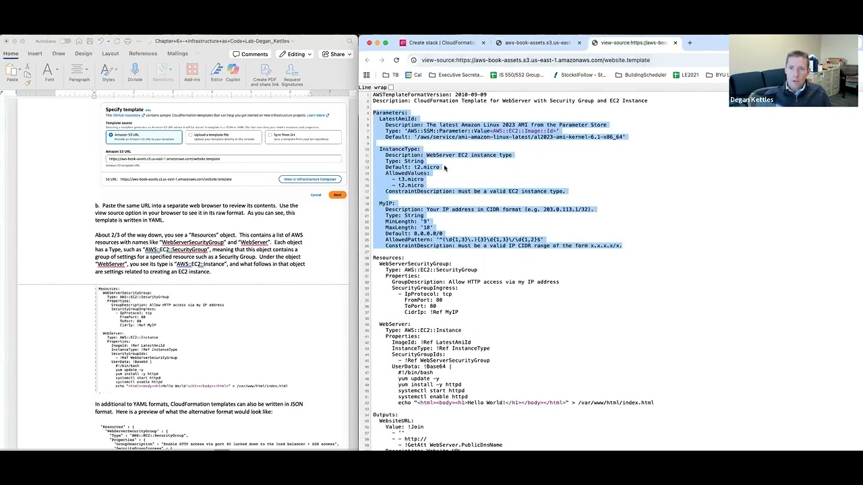Viewport: 863px width, 485px height.
Task: Close the Create stack CloudFormation tab
Action: pyautogui.click(x=483, y=42)
